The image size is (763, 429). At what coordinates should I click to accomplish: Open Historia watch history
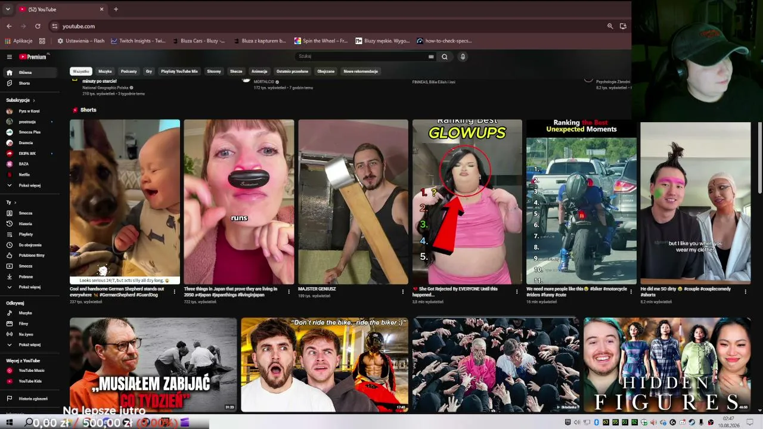tap(29, 224)
